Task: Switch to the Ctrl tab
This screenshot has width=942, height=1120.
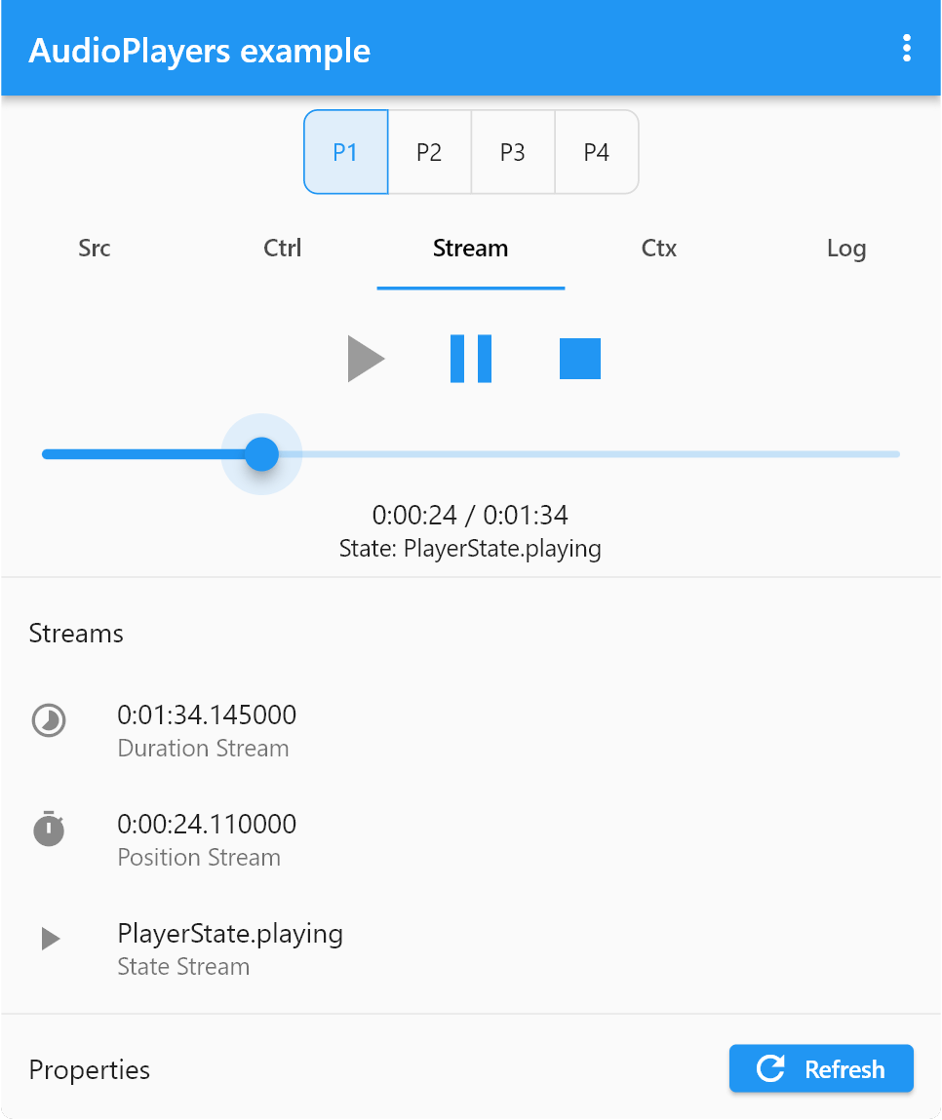Action: [282, 249]
